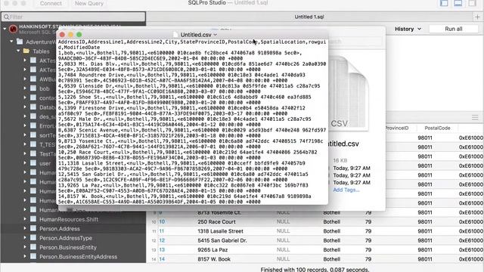Image resolution: width=484 pixels, height=272 pixels.
Task: Click the SQL Server connection icon
Action: coord(13,29)
